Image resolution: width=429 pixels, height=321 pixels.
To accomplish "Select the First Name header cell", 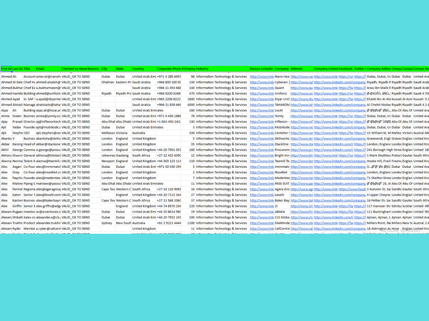I will click(x=6, y=69).
